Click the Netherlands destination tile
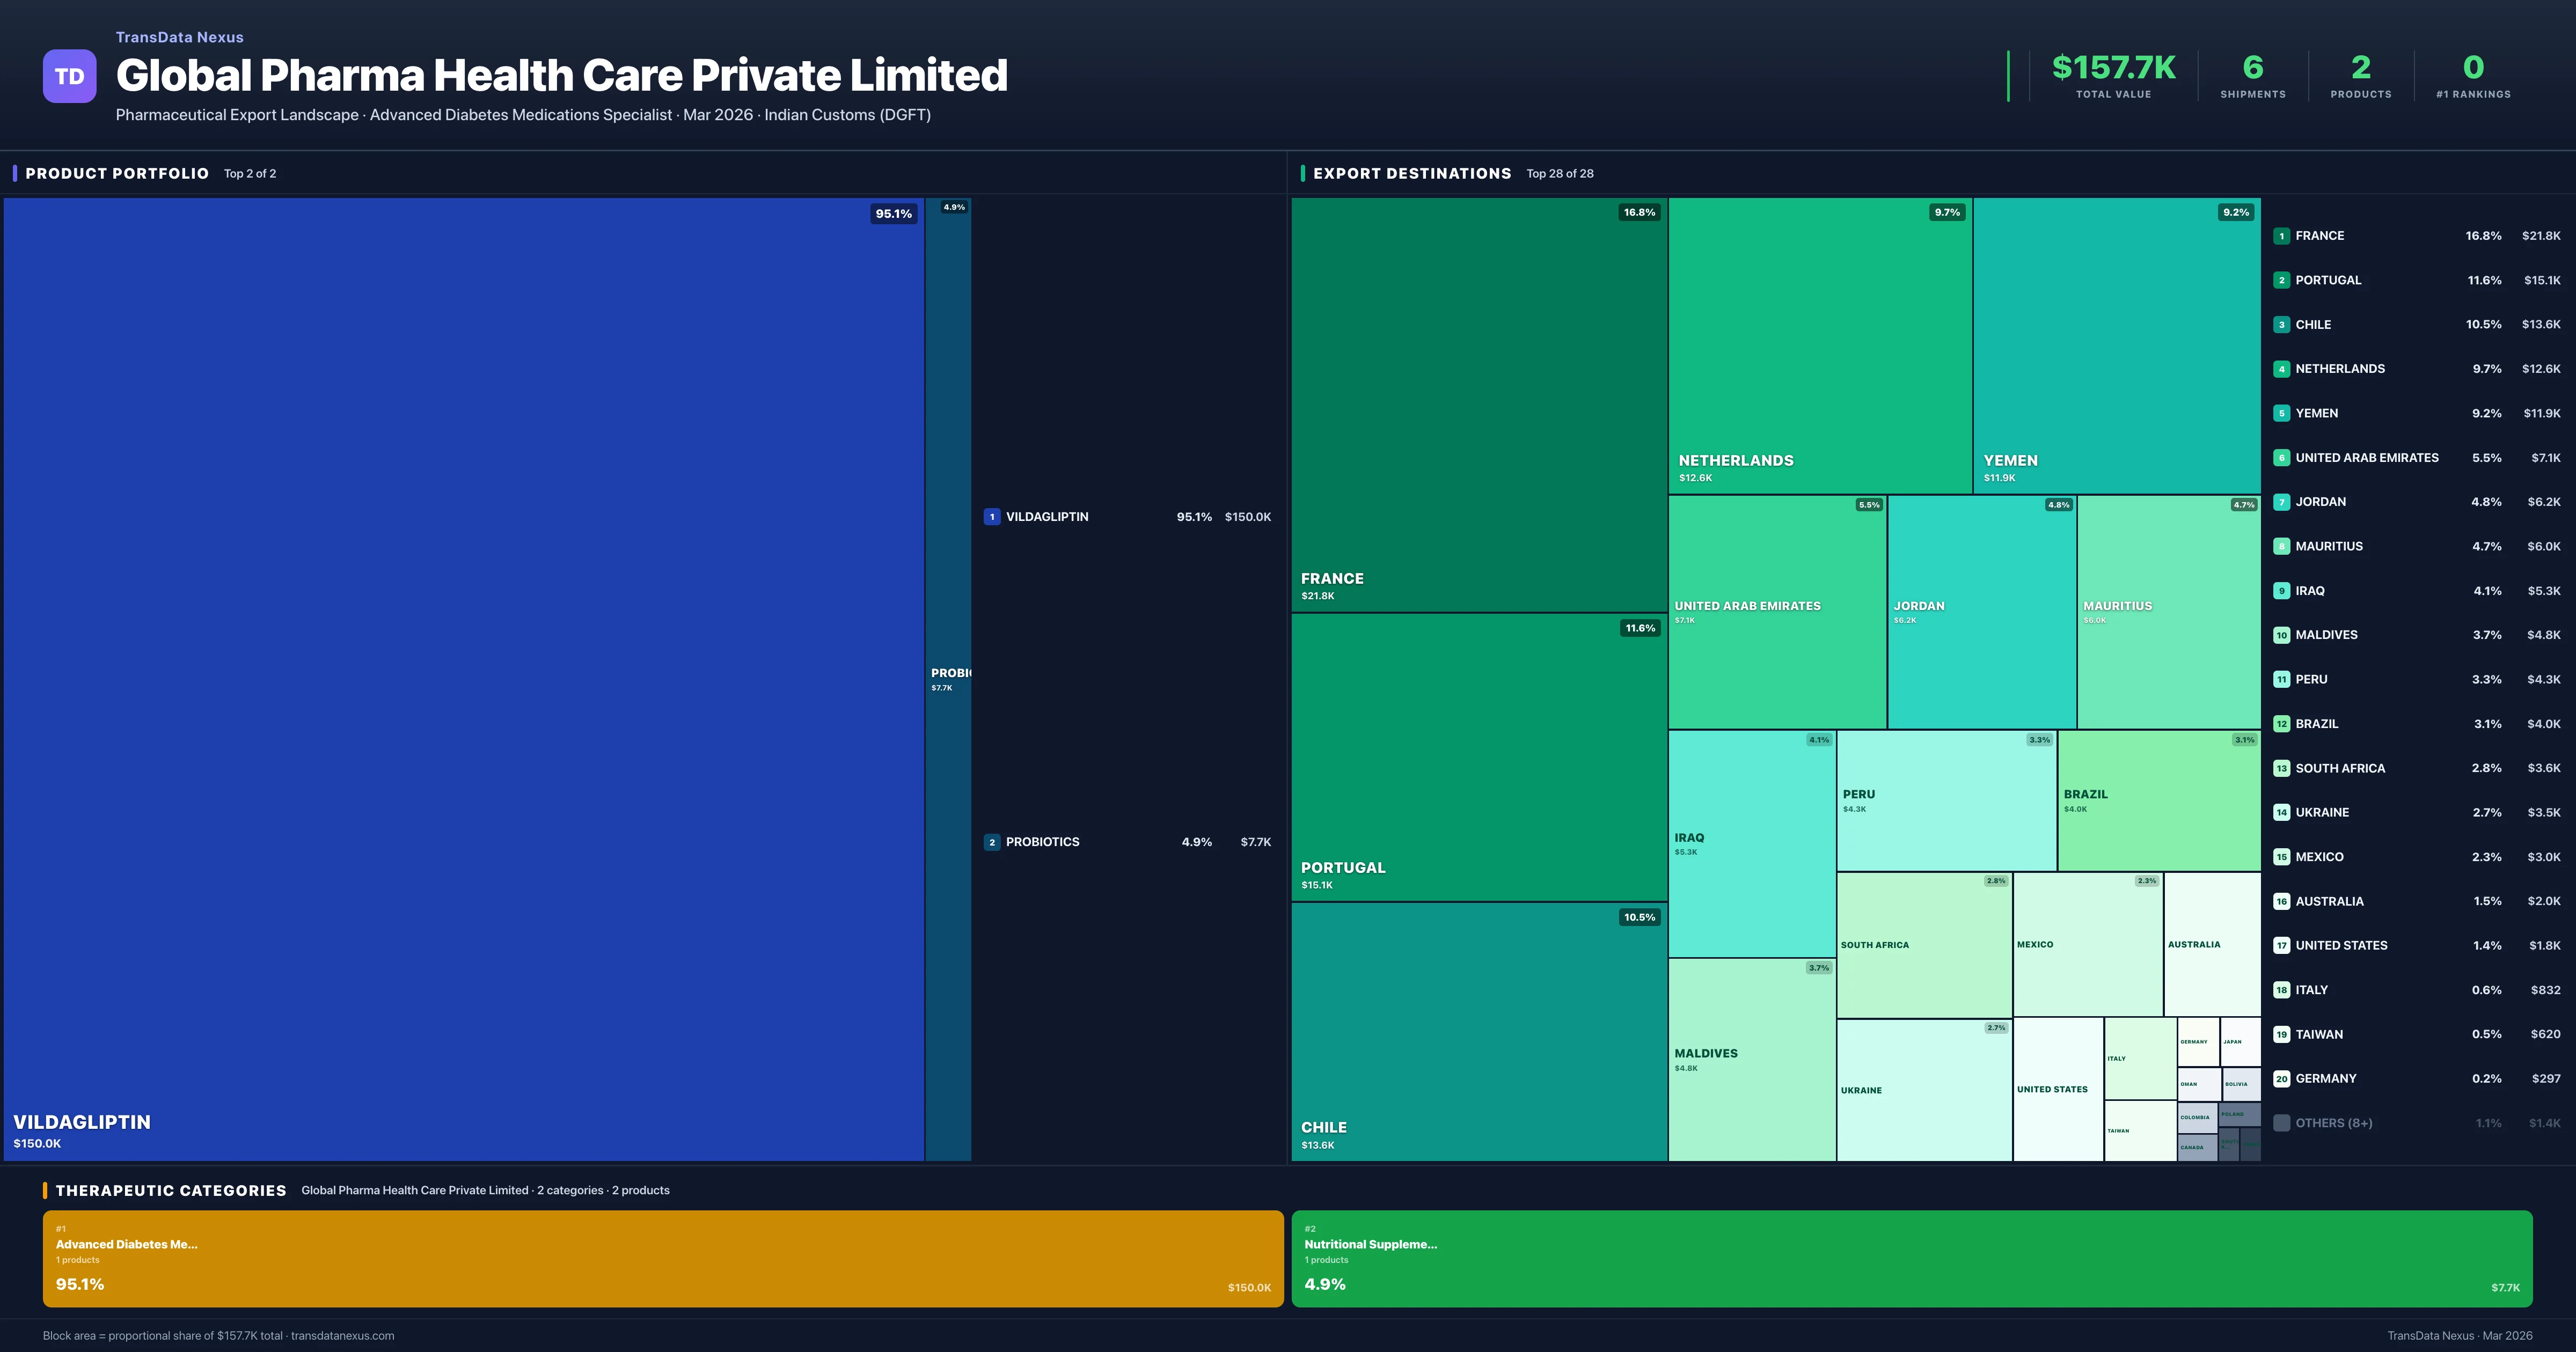 [x=1819, y=344]
